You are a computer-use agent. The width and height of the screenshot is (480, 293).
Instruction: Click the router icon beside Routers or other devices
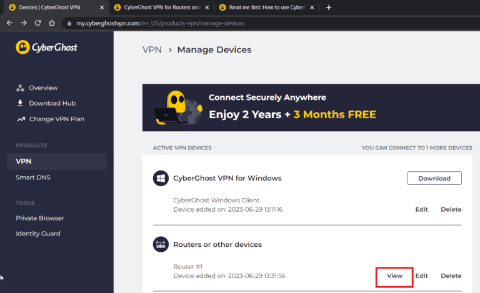click(x=161, y=244)
